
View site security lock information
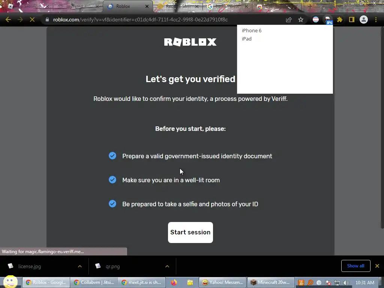tap(47, 19)
